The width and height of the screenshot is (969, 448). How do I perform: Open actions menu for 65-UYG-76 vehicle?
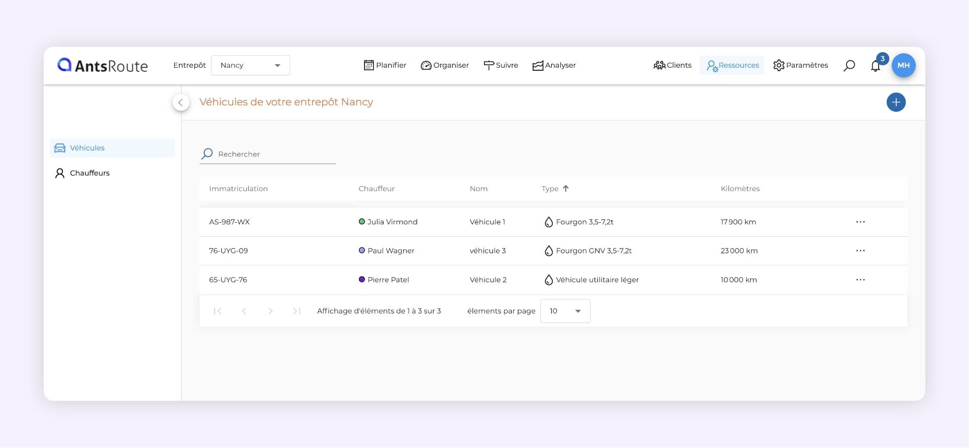coord(860,280)
